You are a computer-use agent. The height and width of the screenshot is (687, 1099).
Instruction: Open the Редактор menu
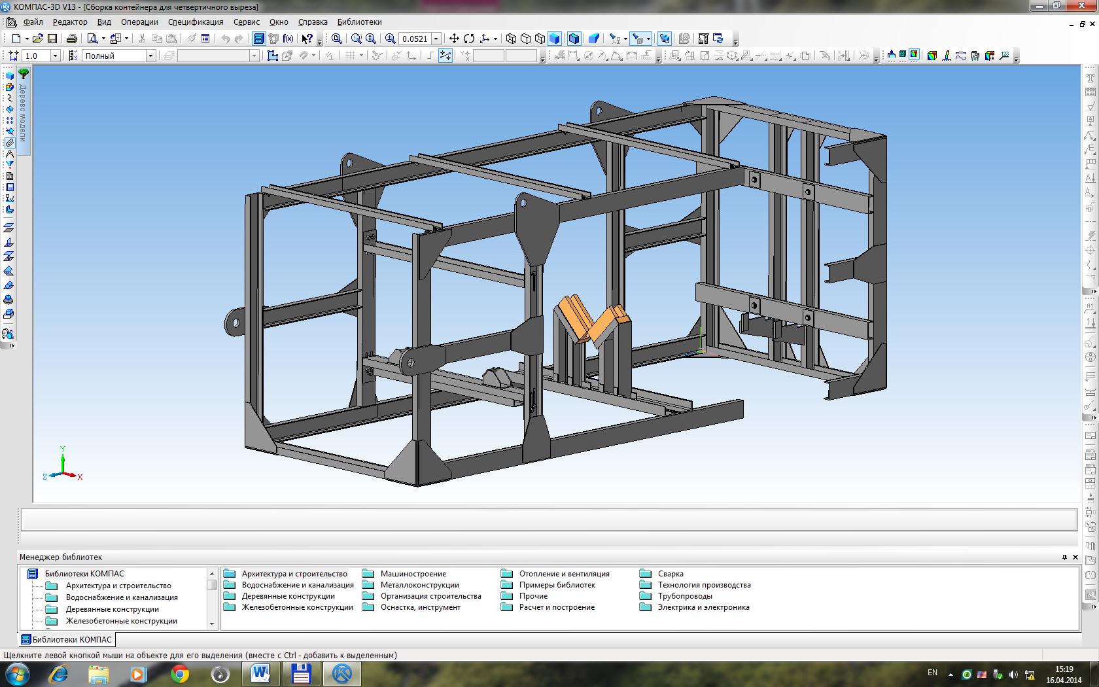[70, 22]
